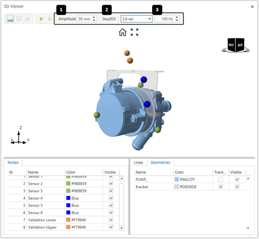Click Sensor 4 blue color swatch
Image resolution: width=259 pixels, height=239 pixels.
coord(68,198)
